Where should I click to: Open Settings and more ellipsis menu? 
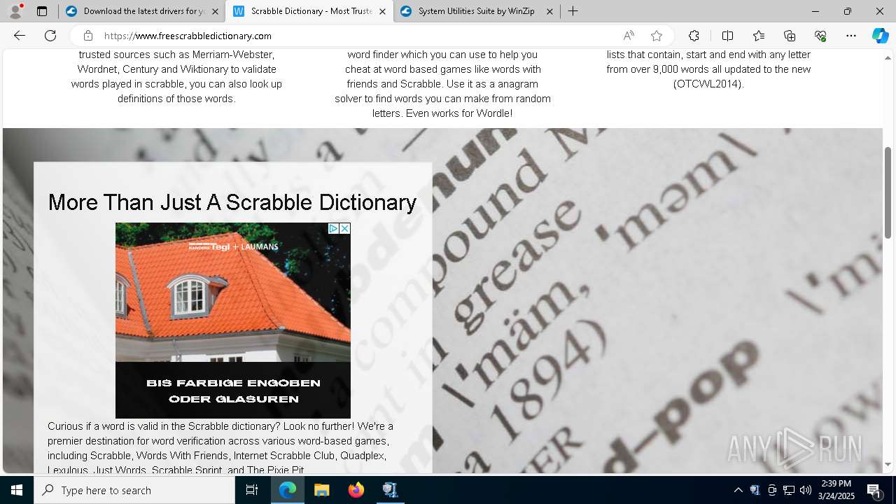(851, 36)
